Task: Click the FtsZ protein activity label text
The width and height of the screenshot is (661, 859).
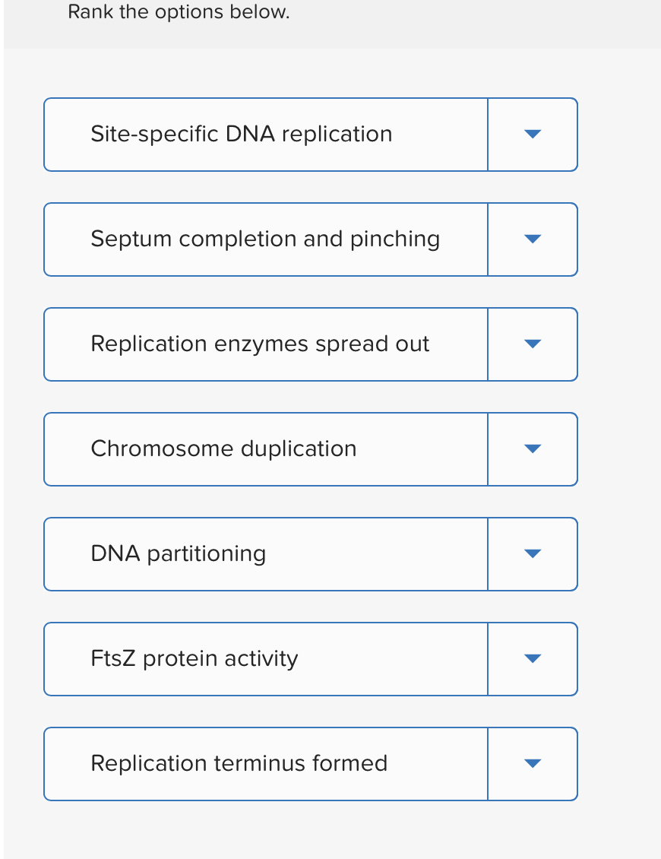Action: tap(194, 658)
